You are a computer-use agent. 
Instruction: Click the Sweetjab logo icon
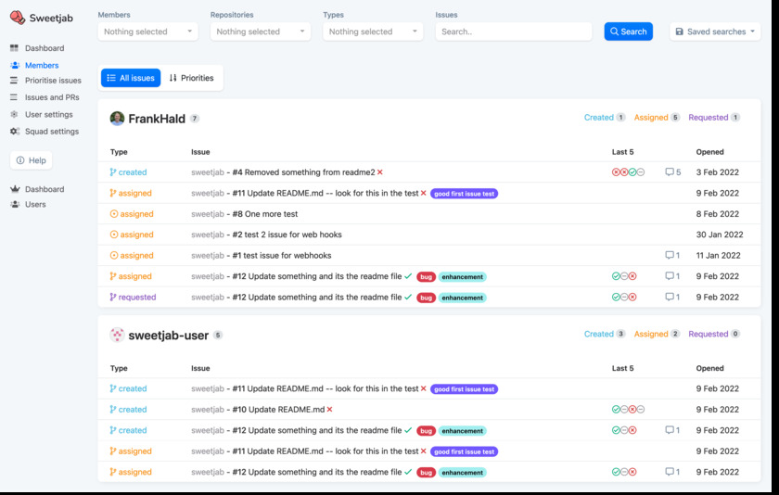pyautogui.click(x=17, y=18)
